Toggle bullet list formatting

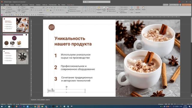pyautogui.click(x=55, y=7)
